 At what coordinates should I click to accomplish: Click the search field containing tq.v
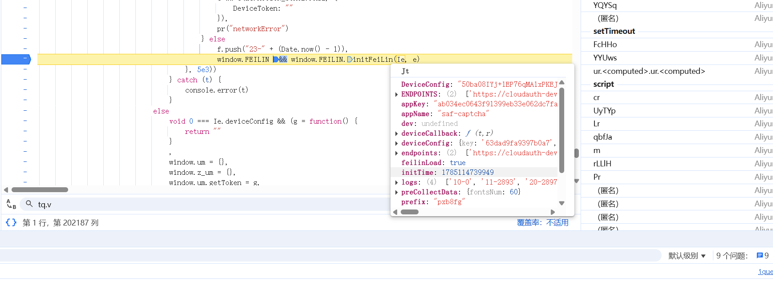tap(205, 204)
